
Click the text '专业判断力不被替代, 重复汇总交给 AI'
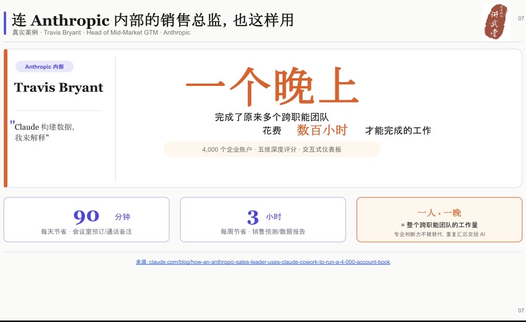[439, 234]
